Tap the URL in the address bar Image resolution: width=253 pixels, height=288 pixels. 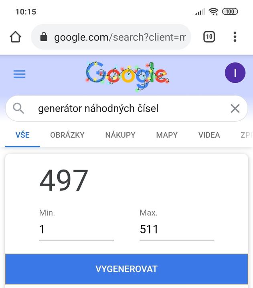click(x=119, y=37)
